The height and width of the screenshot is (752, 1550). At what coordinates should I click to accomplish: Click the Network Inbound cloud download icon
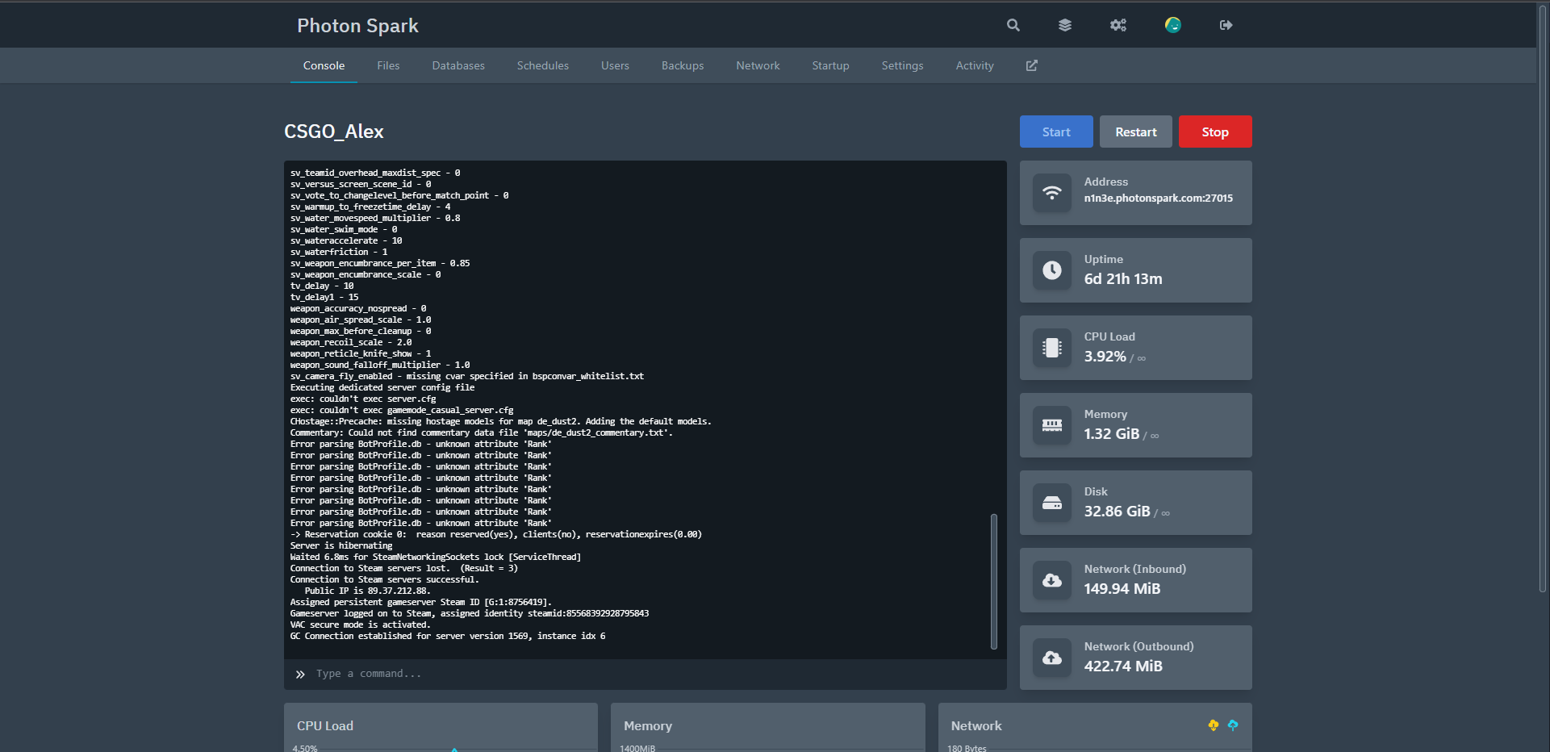(1052, 580)
